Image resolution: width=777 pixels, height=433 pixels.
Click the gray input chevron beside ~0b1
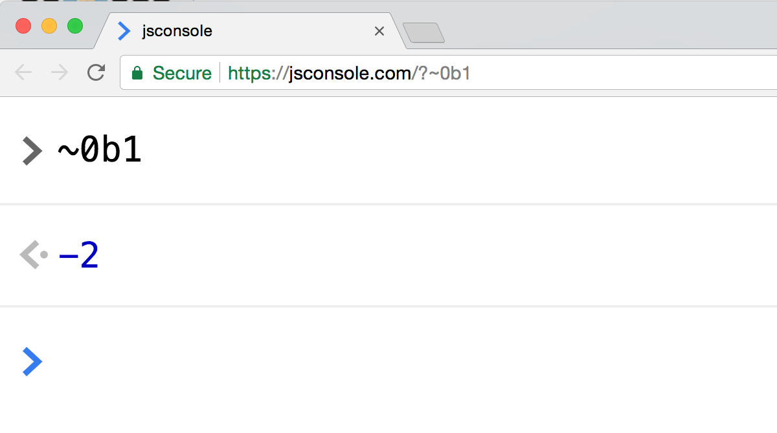click(x=32, y=151)
